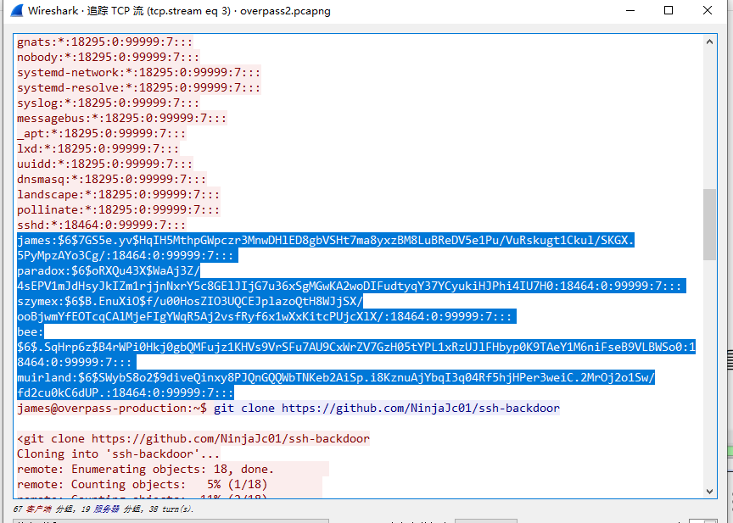Viewport: 733px width, 523px height.
Task: Click the 'remote: Enumerating objects: 18, done.' line
Action: pos(145,470)
